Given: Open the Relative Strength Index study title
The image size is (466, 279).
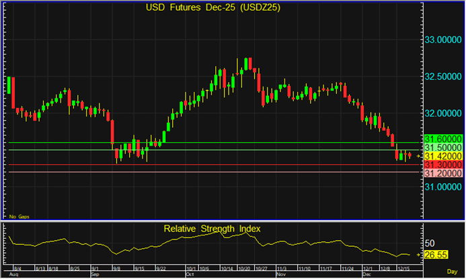Looking at the screenshot, I should 212,229.
